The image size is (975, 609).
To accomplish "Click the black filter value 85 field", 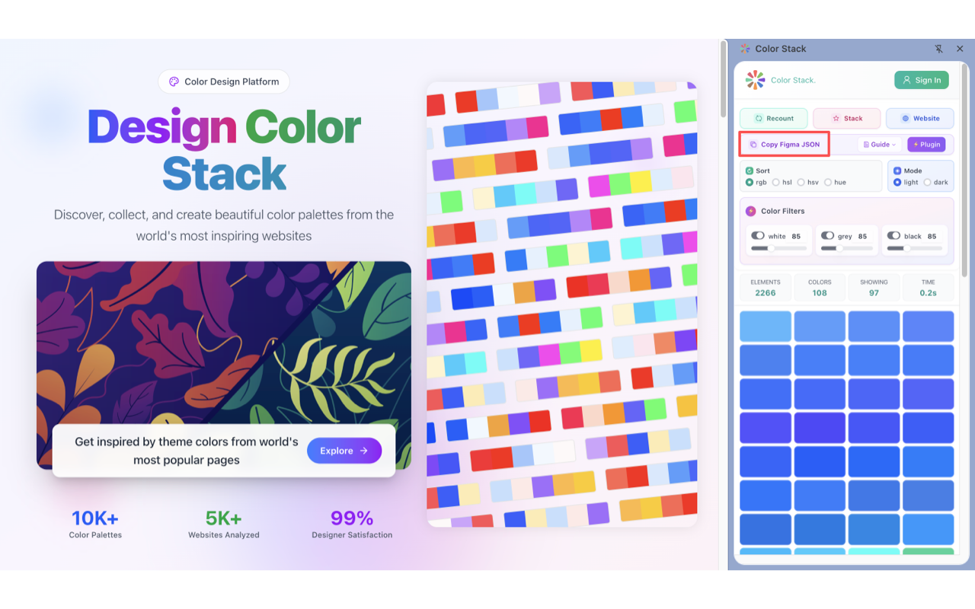I will click(932, 236).
